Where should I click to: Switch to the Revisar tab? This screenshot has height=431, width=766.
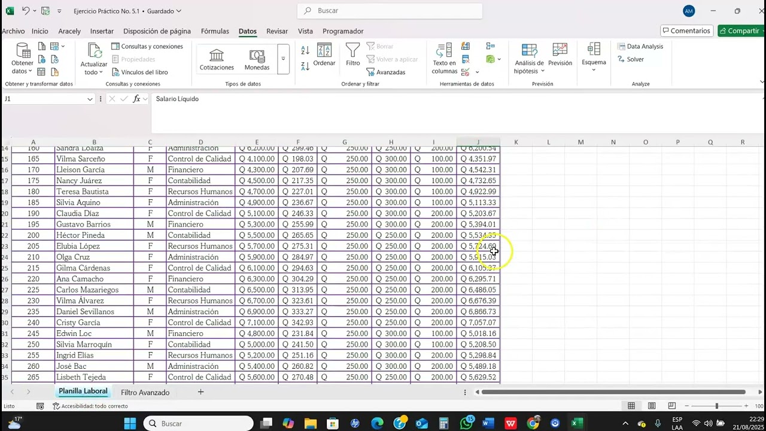(277, 31)
